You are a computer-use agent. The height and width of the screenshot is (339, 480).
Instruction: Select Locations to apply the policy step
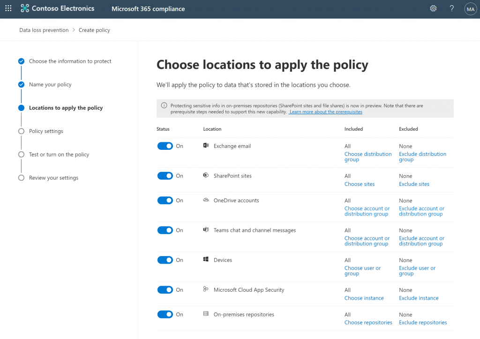click(66, 108)
